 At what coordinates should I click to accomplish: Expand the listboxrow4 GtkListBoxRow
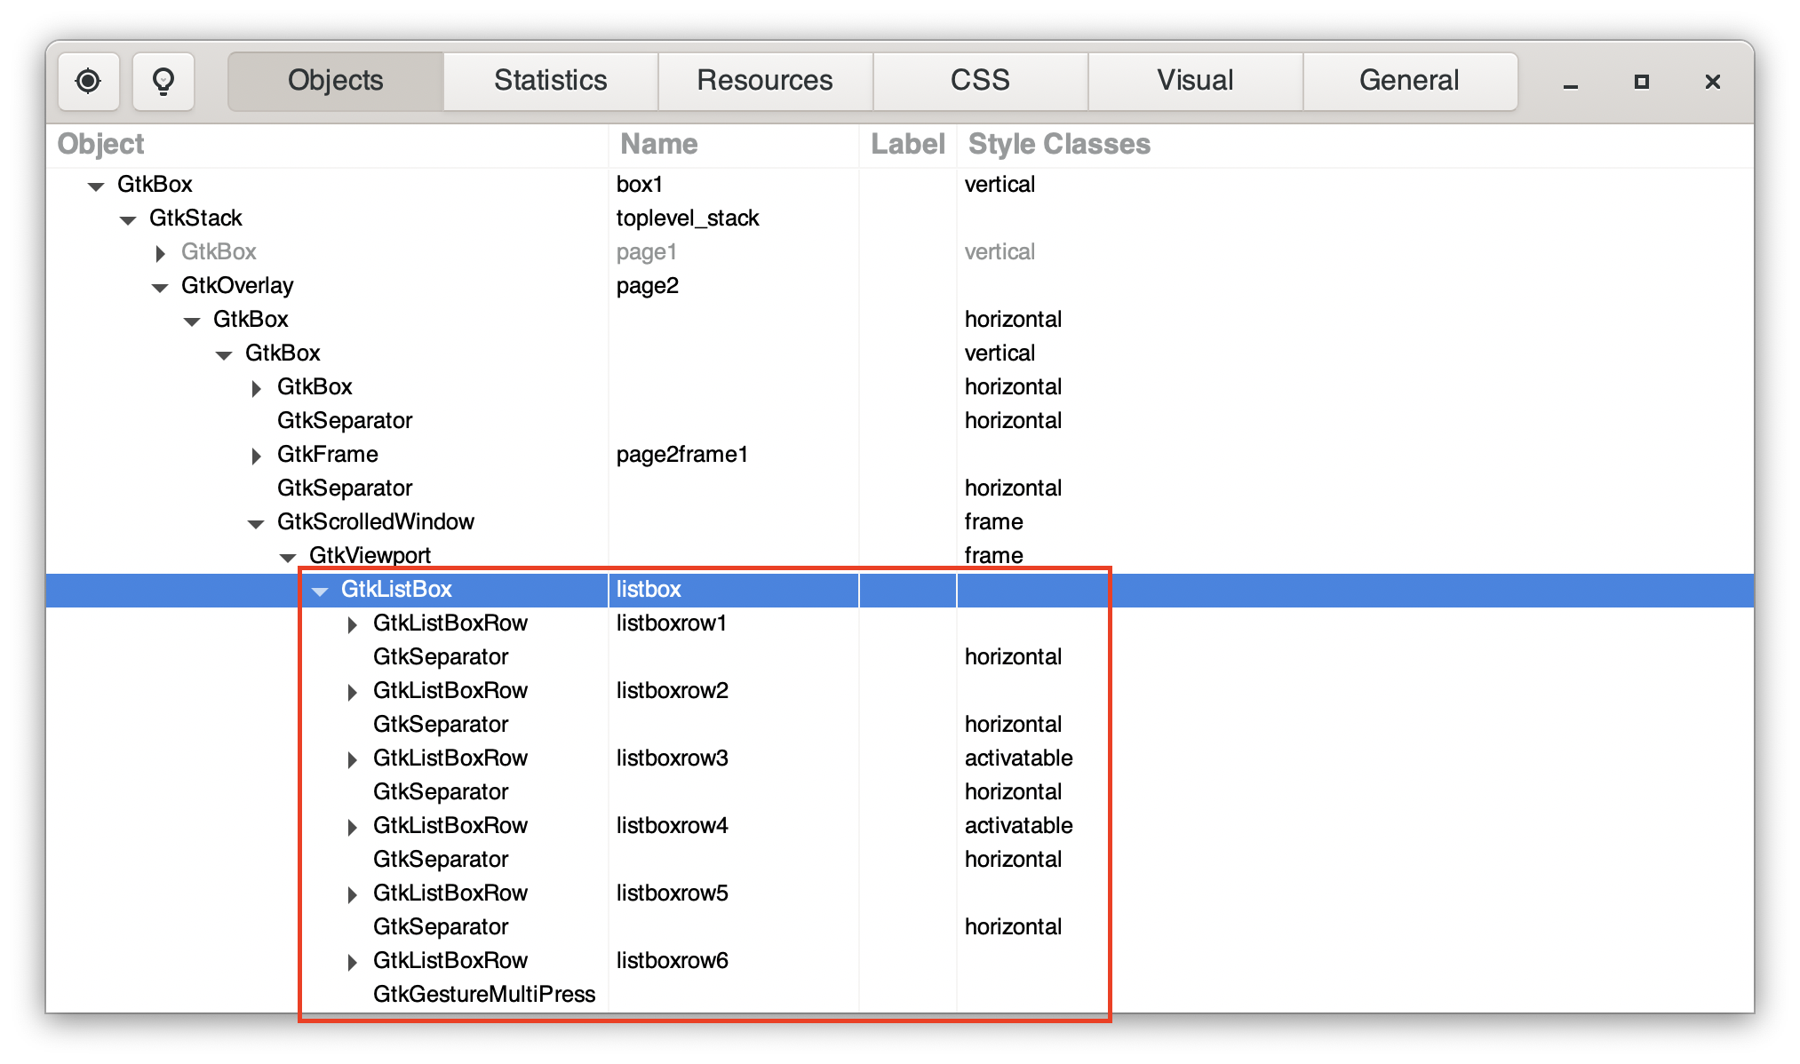click(352, 827)
